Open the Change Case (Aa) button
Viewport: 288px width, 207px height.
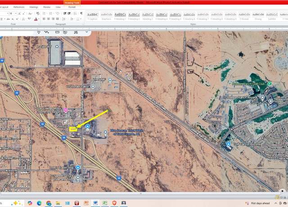pos(30,13)
